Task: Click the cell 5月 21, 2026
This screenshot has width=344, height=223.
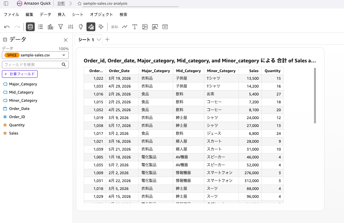Action: (122, 149)
